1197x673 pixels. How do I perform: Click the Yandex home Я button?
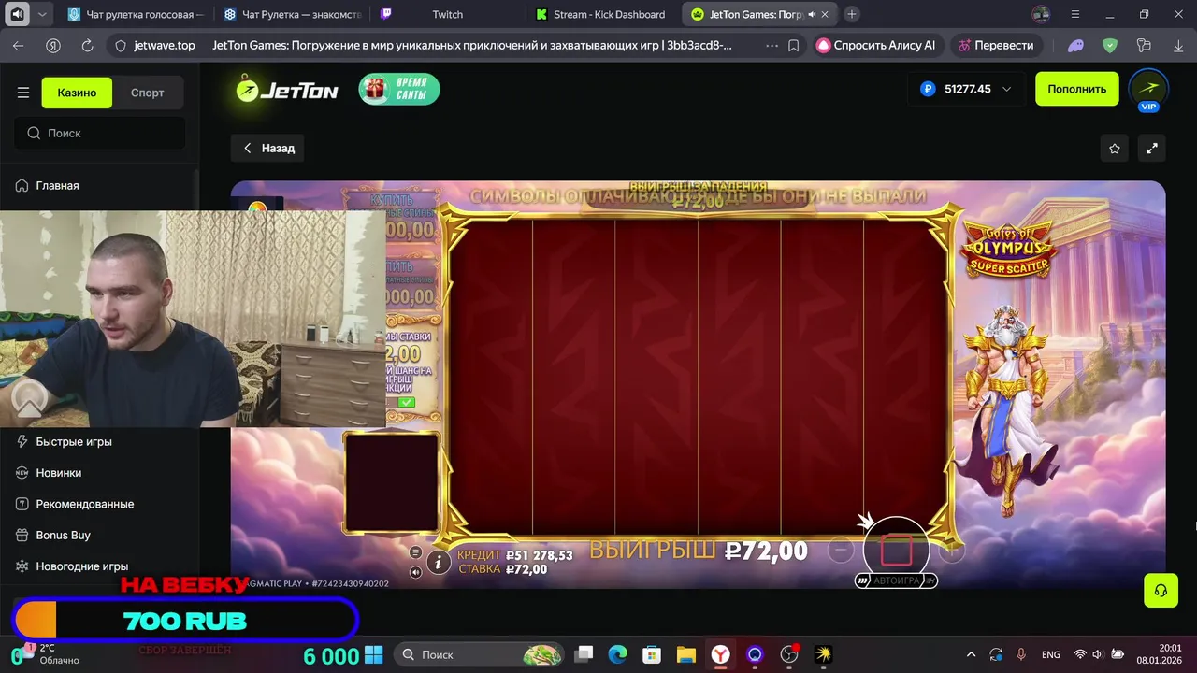[53, 45]
